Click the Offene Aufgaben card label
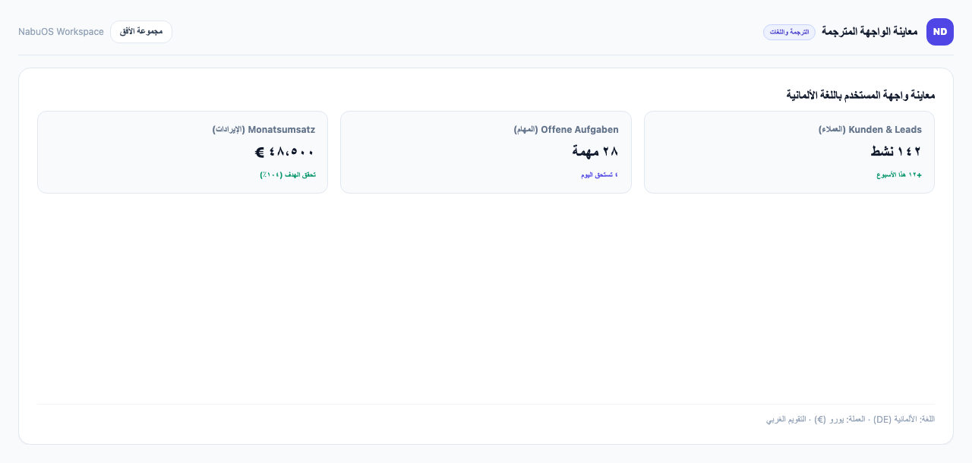 click(566, 130)
